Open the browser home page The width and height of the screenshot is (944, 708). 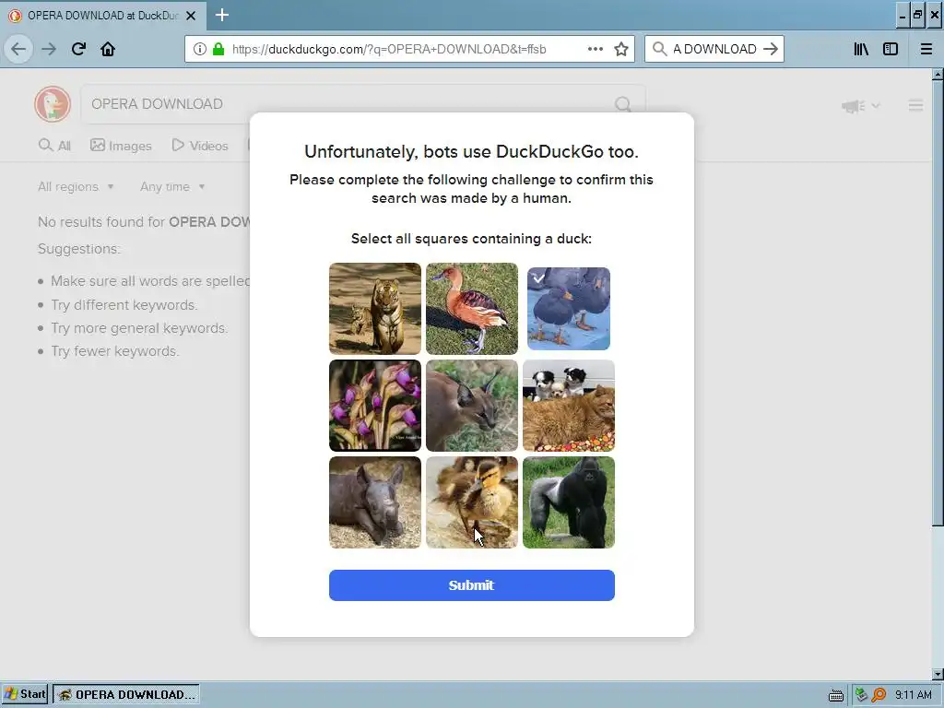[x=108, y=49]
